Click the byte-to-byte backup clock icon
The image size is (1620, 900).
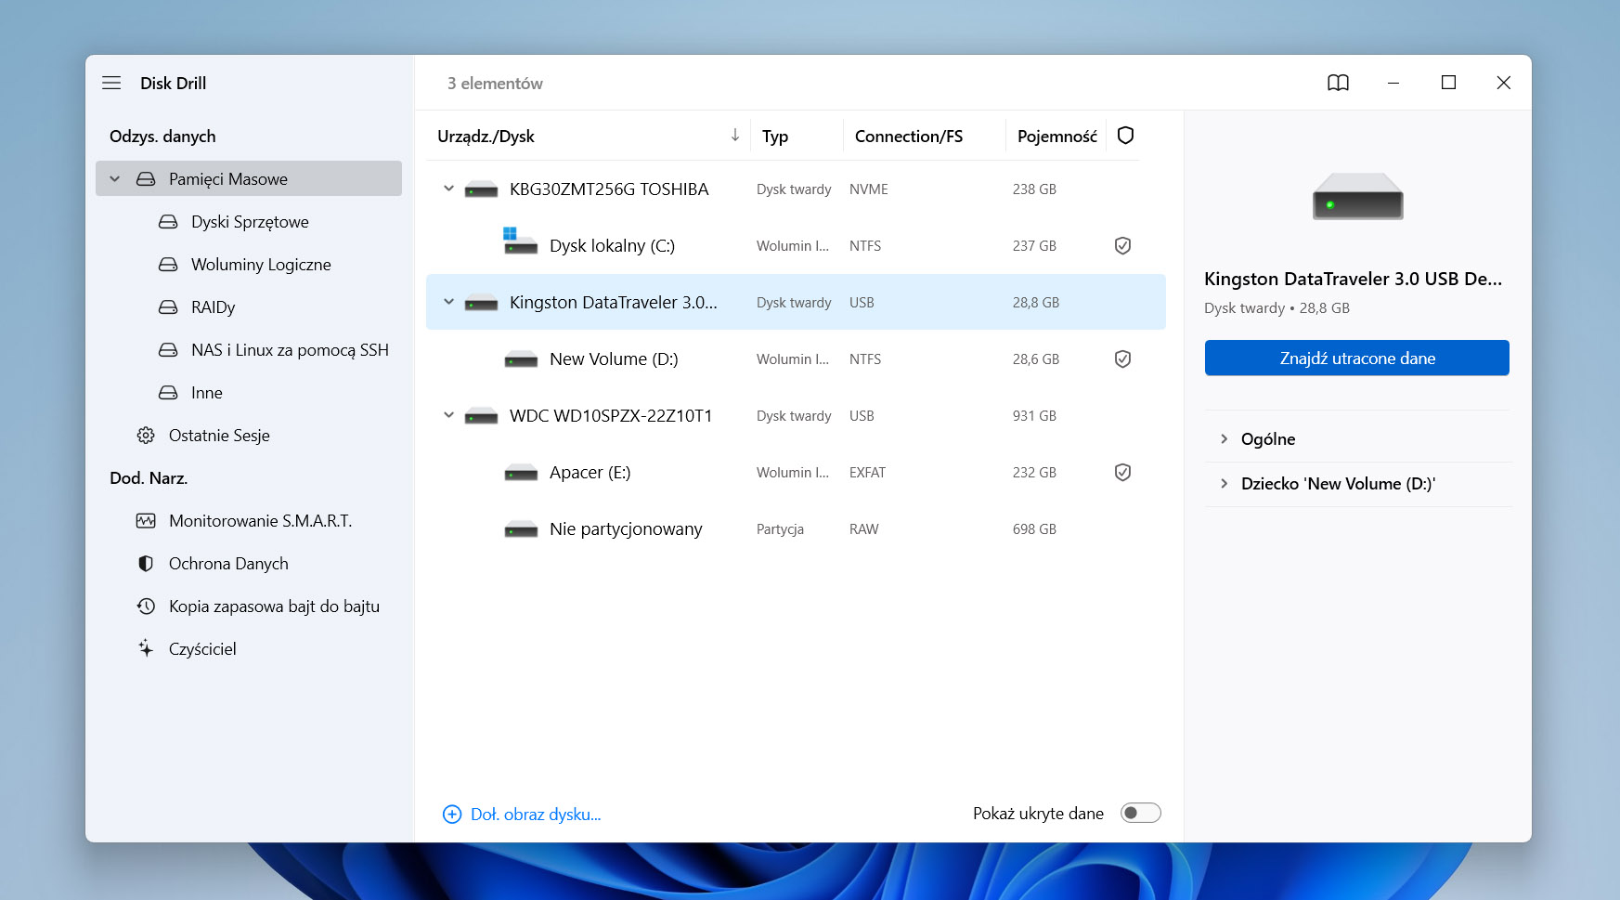tap(146, 607)
